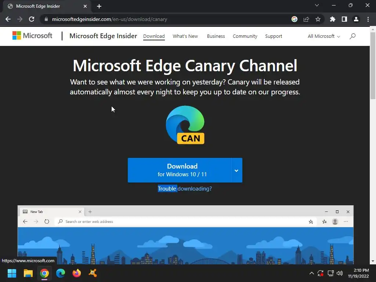Click Download for Windows 10 / 11
The height and width of the screenshot is (282, 376).
click(x=179, y=170)
